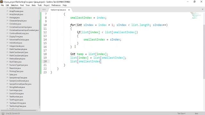The width and height of the screenshot is (205, 115).
Task: Click the file icon beside MethodSample.java
Action: pyautogui.click(x=7, y=59)
